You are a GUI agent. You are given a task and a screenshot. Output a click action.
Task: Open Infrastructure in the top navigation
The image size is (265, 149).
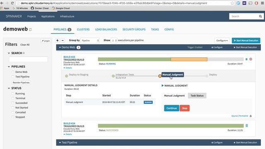pos(67,17)
